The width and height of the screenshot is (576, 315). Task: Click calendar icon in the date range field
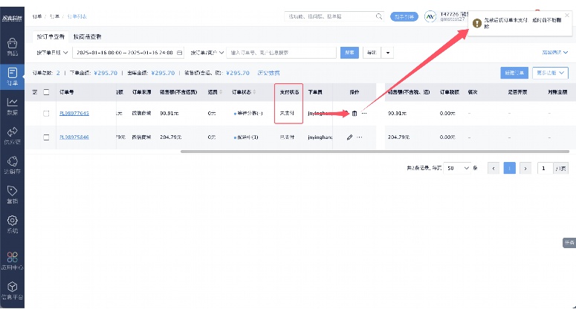179,53
